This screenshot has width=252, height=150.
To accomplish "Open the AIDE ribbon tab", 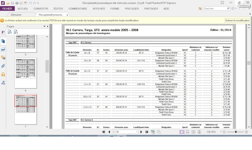I will [166, 9].
